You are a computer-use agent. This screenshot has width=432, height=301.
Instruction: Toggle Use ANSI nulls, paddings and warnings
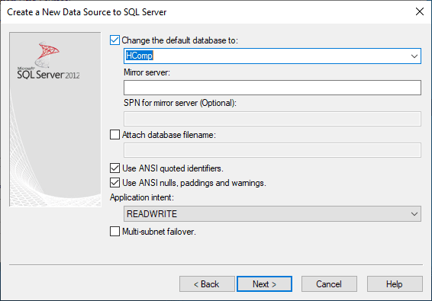click(x=114, y=183)
